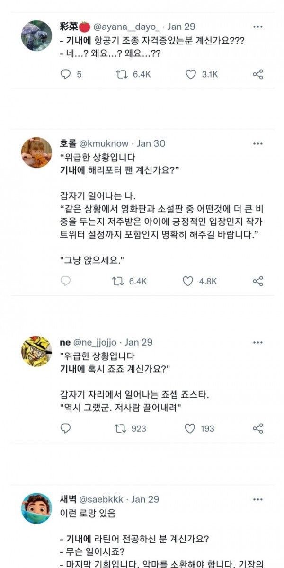Open more options on ne_jjojjo tweet

[258, 342]
